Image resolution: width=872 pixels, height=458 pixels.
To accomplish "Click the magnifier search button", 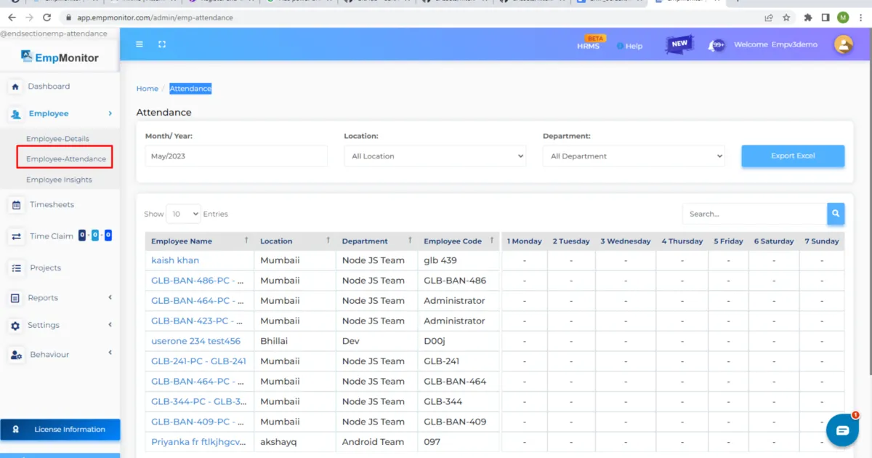I will coord(836,214).
